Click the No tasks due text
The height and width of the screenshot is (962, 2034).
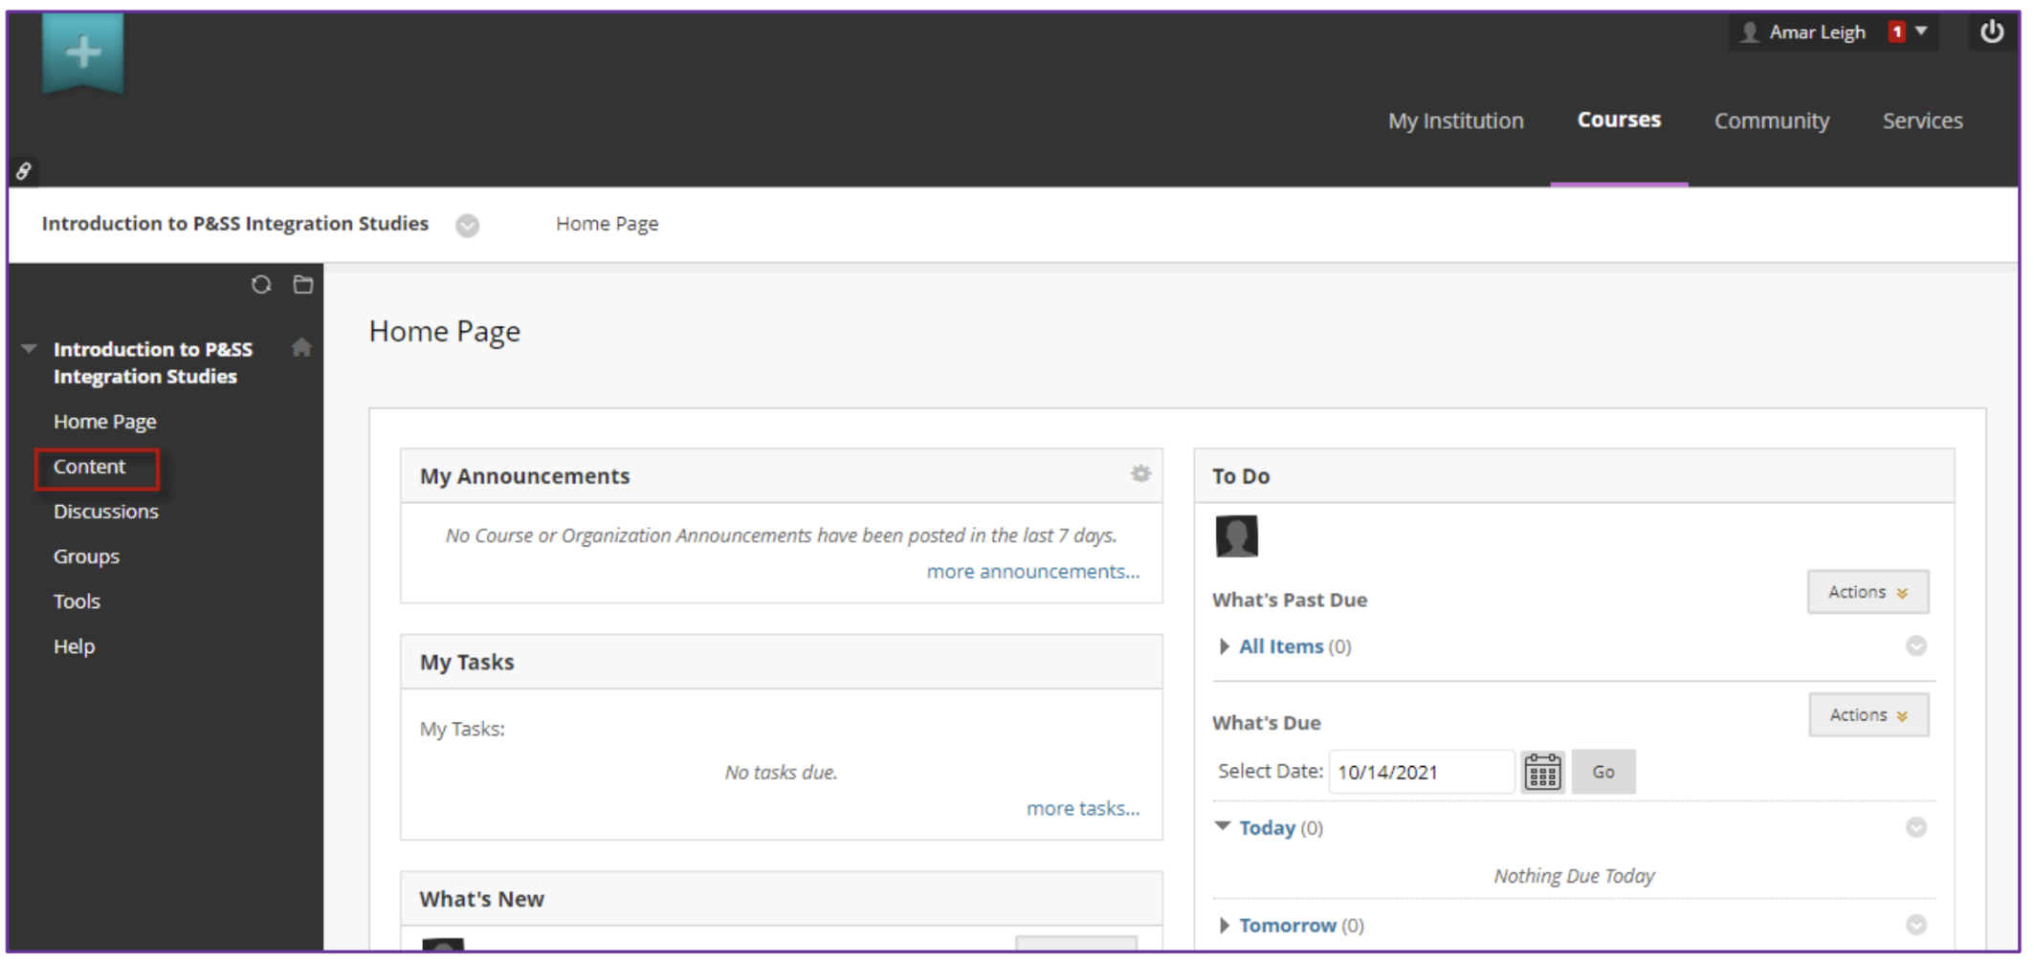coord(781,773)
